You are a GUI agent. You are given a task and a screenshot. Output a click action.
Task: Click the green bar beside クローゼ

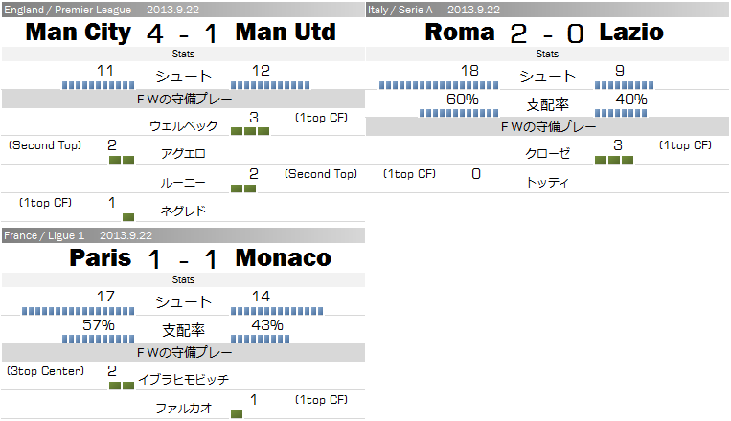point(614,160)
